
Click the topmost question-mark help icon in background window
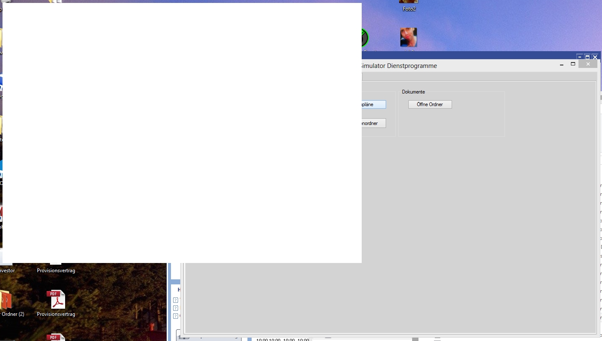(x=176, y=300)
